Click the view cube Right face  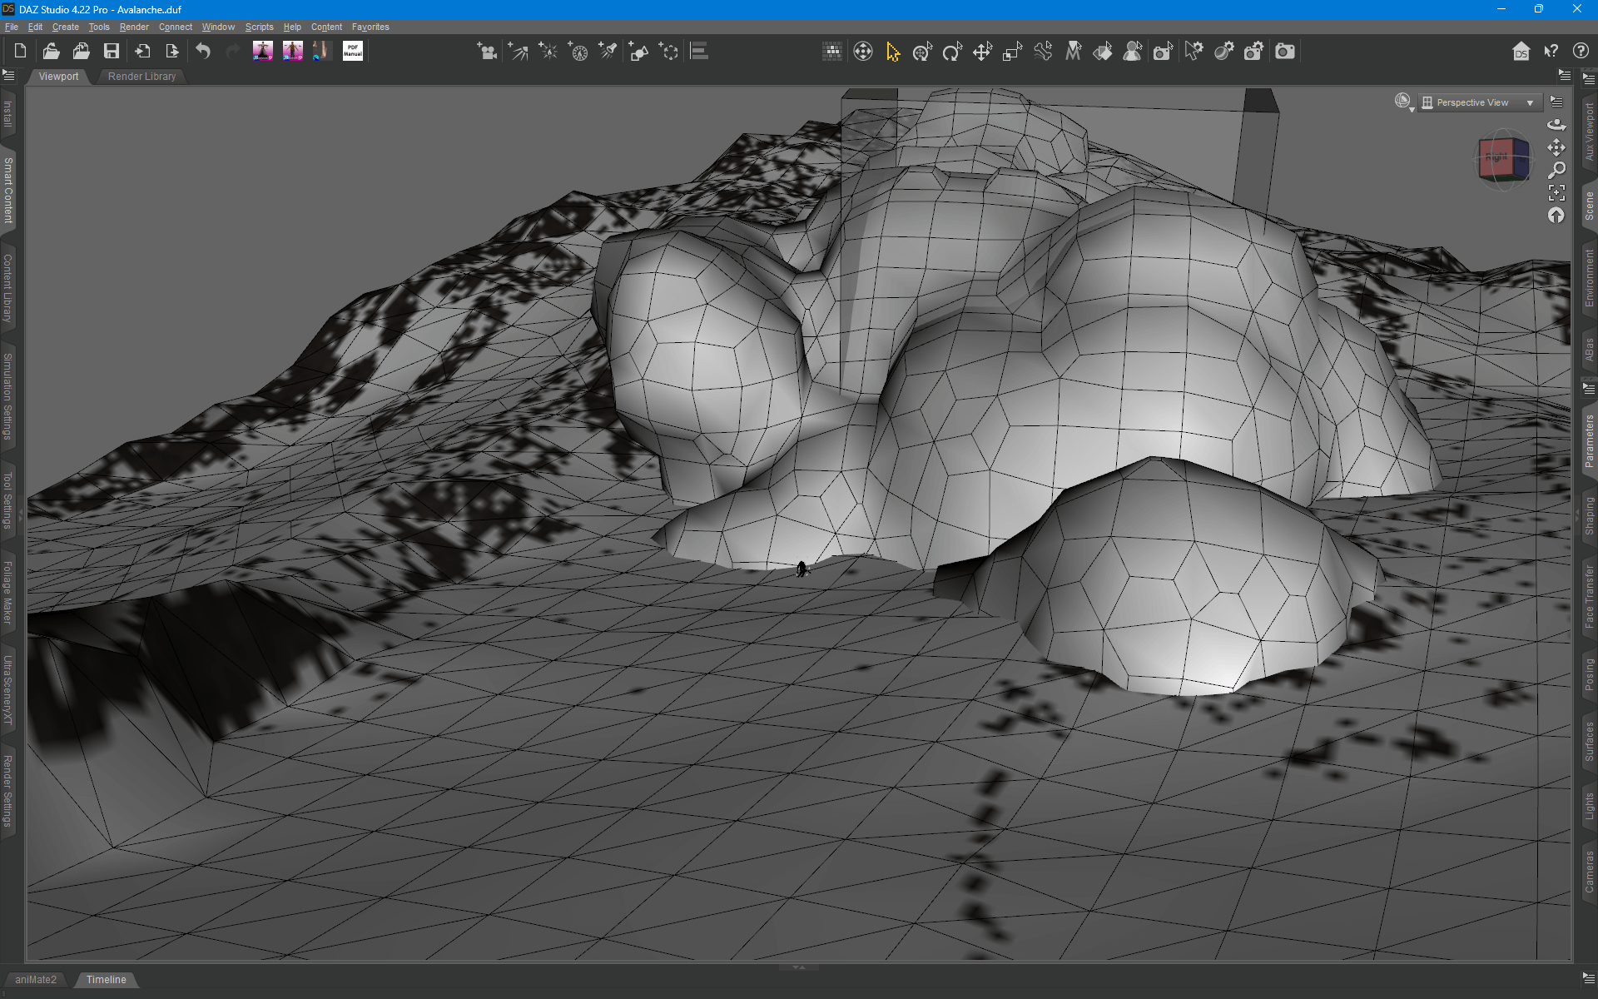[1496, 157]
